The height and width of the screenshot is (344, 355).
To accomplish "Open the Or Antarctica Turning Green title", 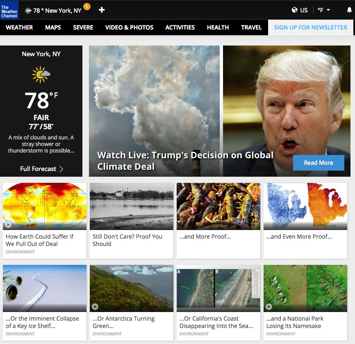I will click(123, 322).
